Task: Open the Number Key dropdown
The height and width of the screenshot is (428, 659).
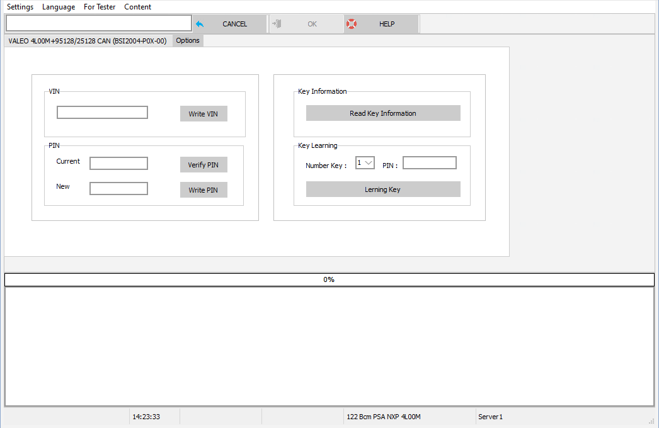Action: [x=365, y=163]
